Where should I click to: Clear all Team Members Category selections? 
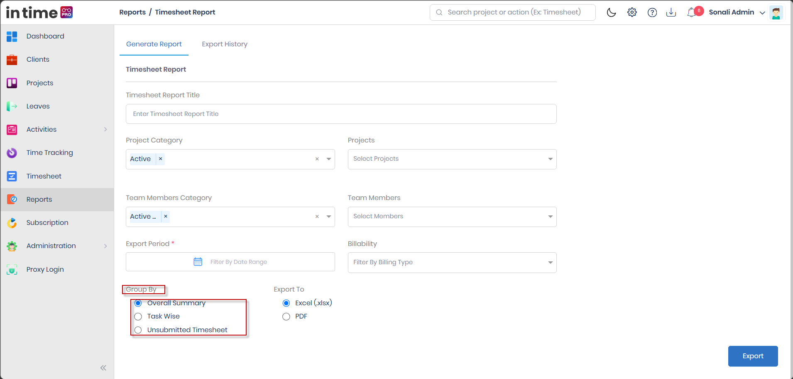tap(317, 217)
